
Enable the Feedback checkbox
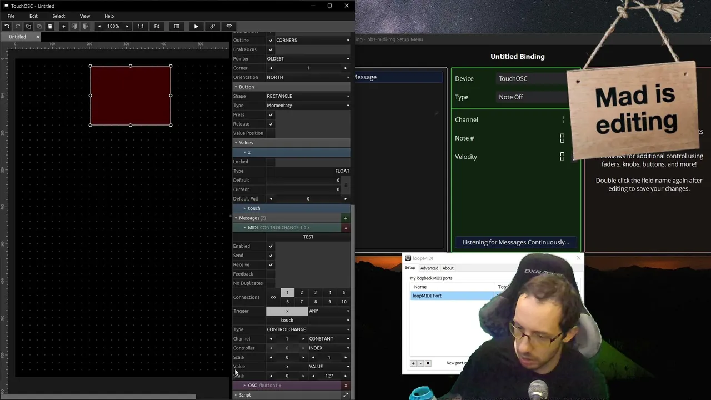point(271,274)
